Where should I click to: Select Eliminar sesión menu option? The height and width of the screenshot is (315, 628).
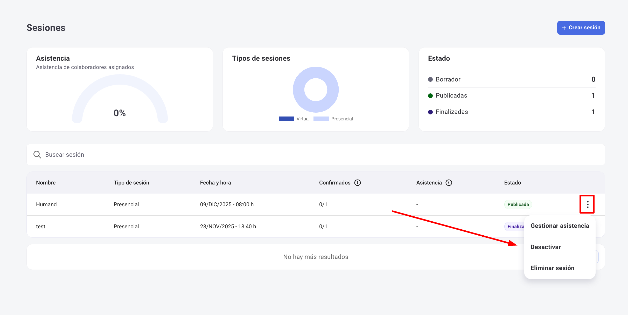(552, 268)
